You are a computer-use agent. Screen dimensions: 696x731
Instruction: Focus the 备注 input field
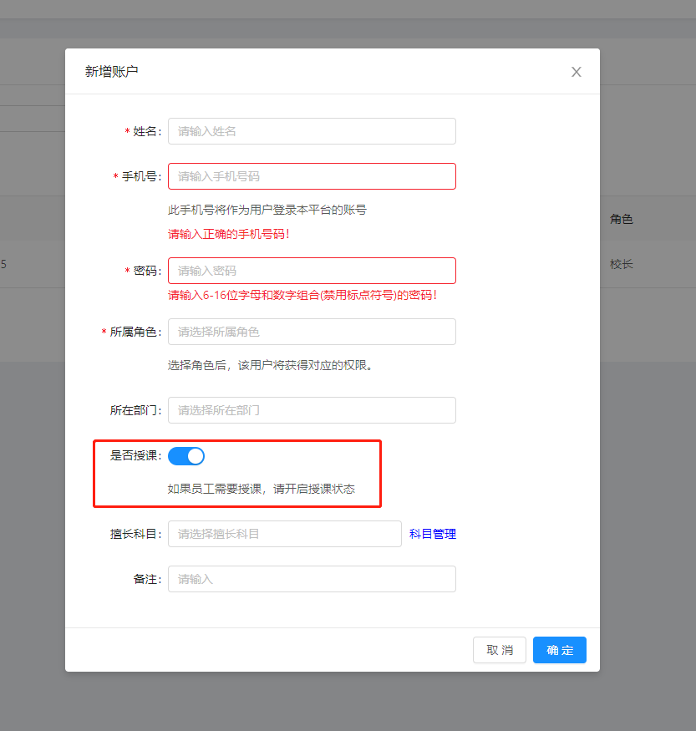(x=312, y=579)
